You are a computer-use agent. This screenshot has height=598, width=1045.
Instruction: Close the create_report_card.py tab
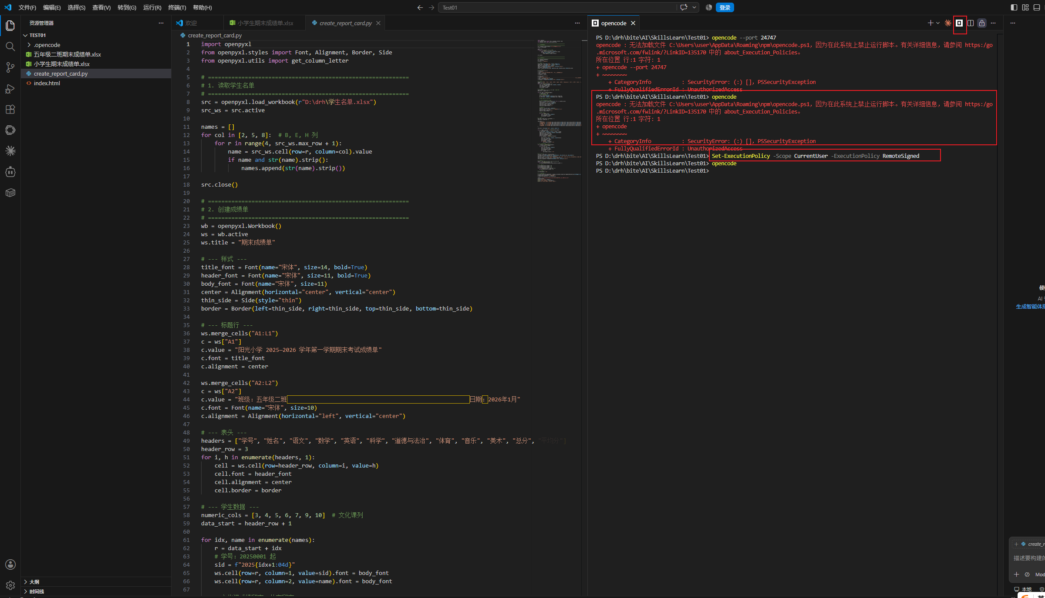(x=378, y=23)
